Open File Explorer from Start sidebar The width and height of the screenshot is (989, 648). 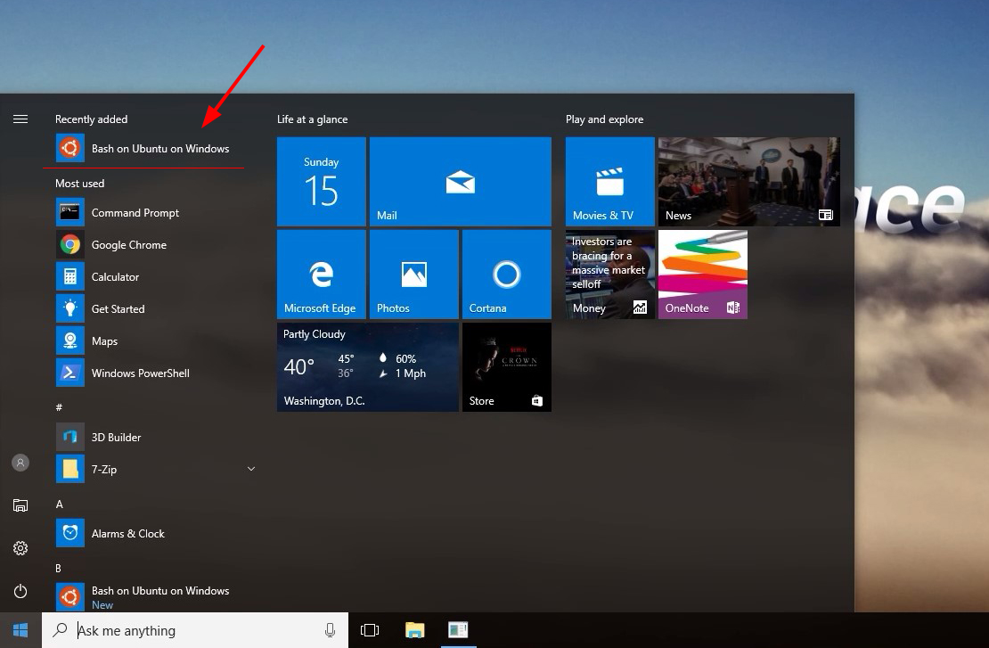tap(20, 505)
